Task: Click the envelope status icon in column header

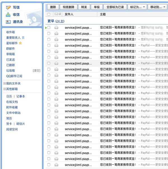Action: pyautogui.click(x=56, y=14)
